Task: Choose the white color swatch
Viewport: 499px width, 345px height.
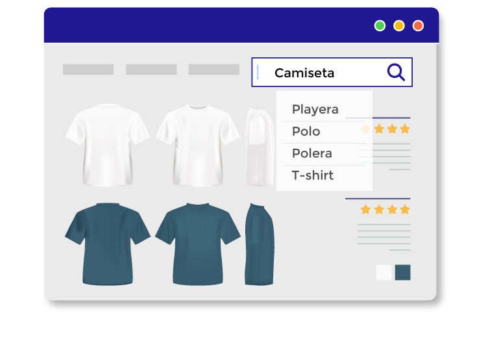Action: pos(383,272)
